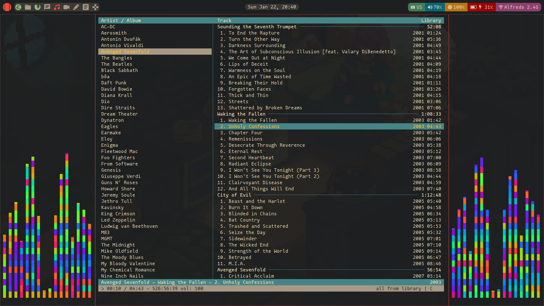The image size is (544, 306).
Task: Click the Firefox browser icon
Action: pyautogui.click(x=37, y=7)
